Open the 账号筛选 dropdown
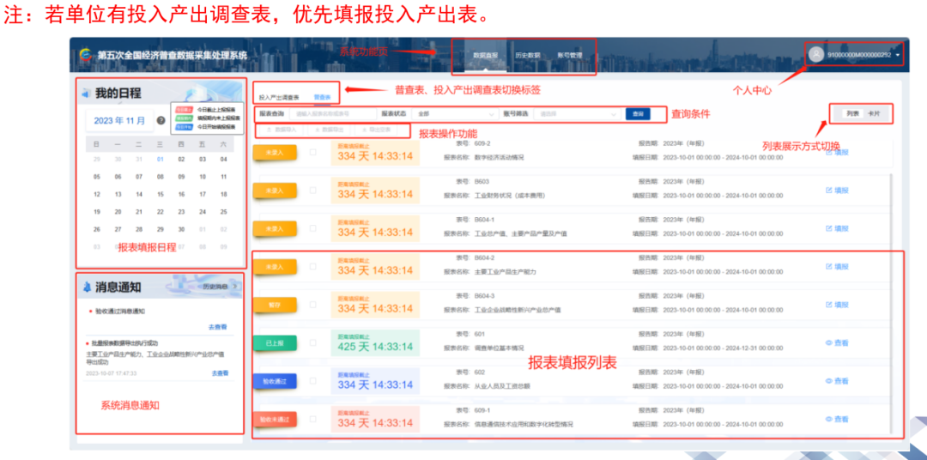The height and width of the screenshot is (460, 927). [x=578, y=113]
